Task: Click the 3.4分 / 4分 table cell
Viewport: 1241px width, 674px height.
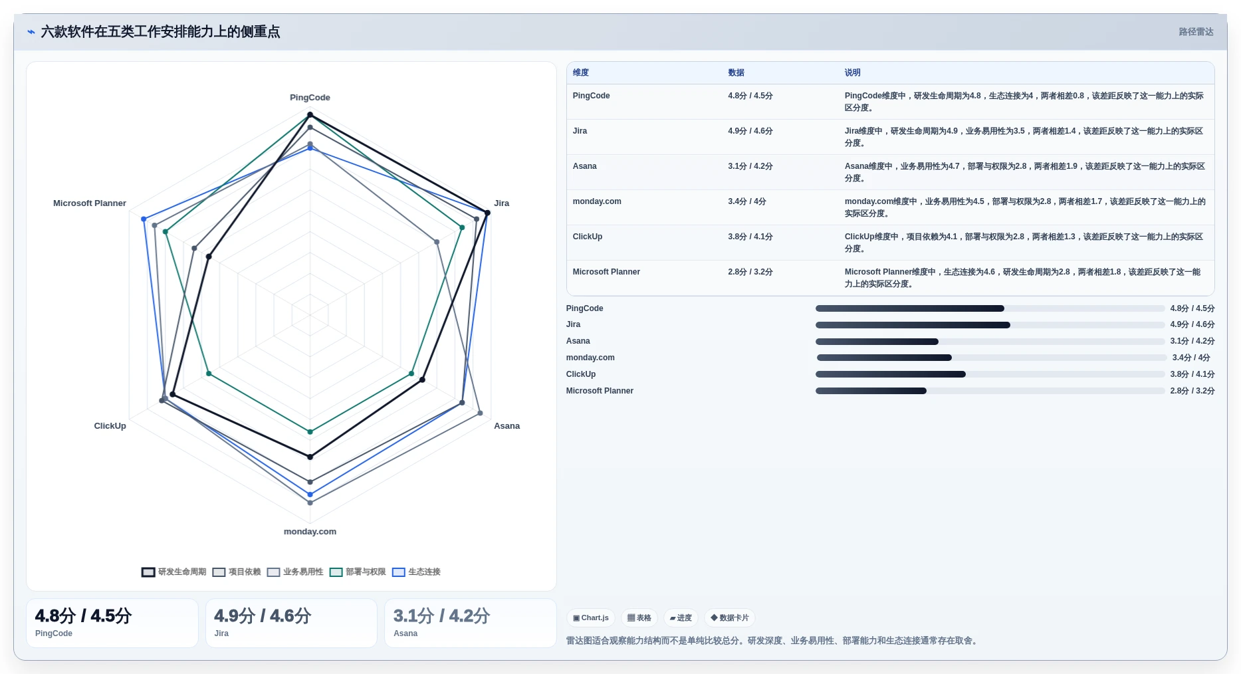Action: tap(747, 201)
